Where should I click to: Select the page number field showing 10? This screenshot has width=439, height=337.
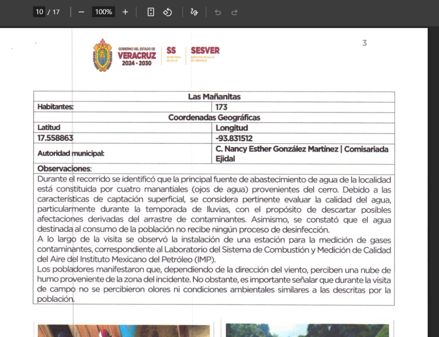point(39,12)
